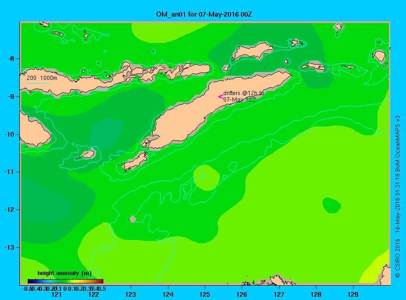Click the height anomaly color bar
Screen dimensions: 406x300
66,281
